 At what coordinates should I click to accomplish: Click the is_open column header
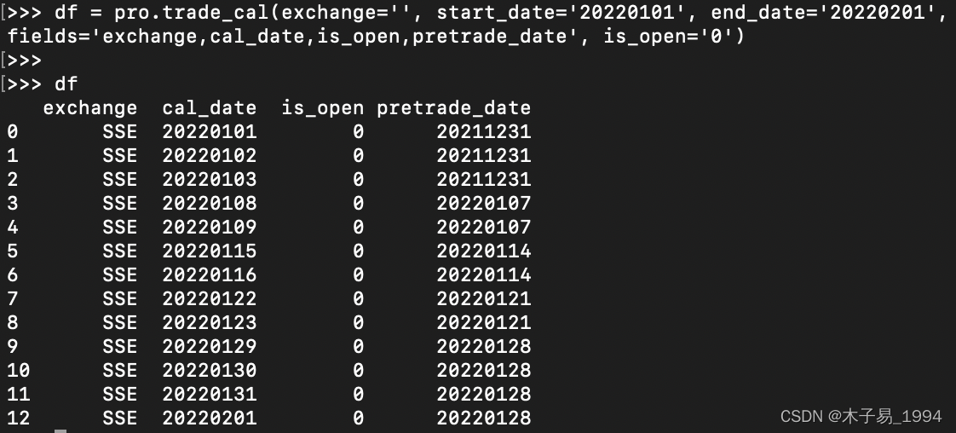point(323,108)
